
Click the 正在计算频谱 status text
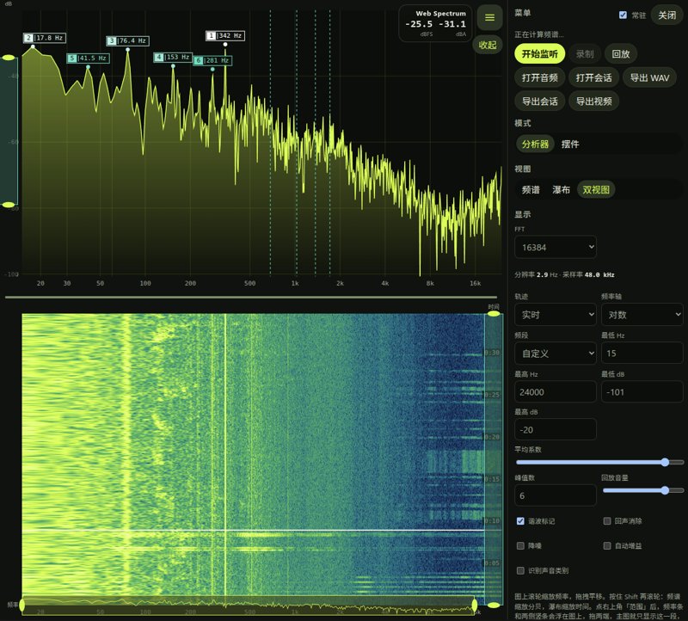[539, 34]
